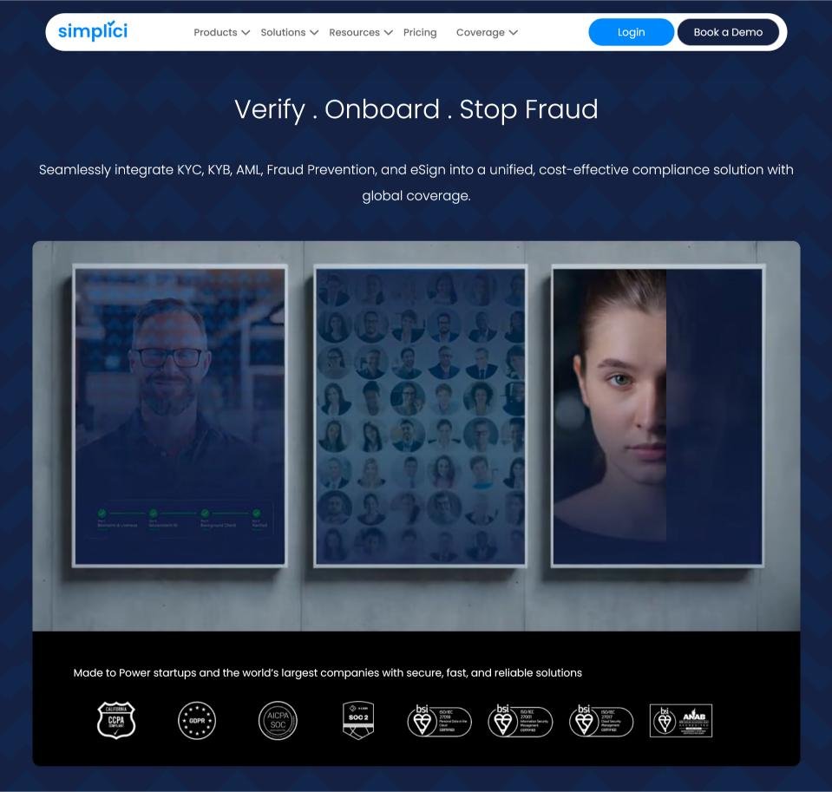Screen dimensions: 832x792
Task: Expand the Products dropdown chevron
Action: click(x=246, y=33)
